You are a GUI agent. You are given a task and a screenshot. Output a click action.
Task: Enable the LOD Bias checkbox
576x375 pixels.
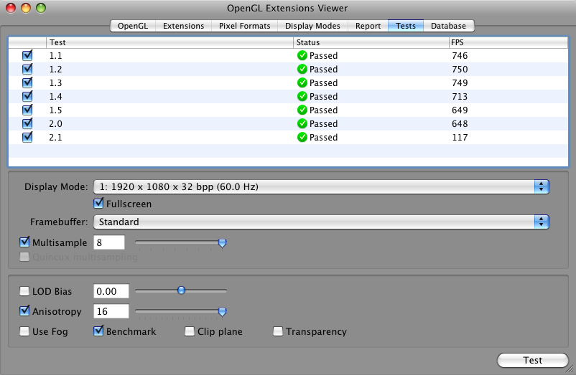24,291
